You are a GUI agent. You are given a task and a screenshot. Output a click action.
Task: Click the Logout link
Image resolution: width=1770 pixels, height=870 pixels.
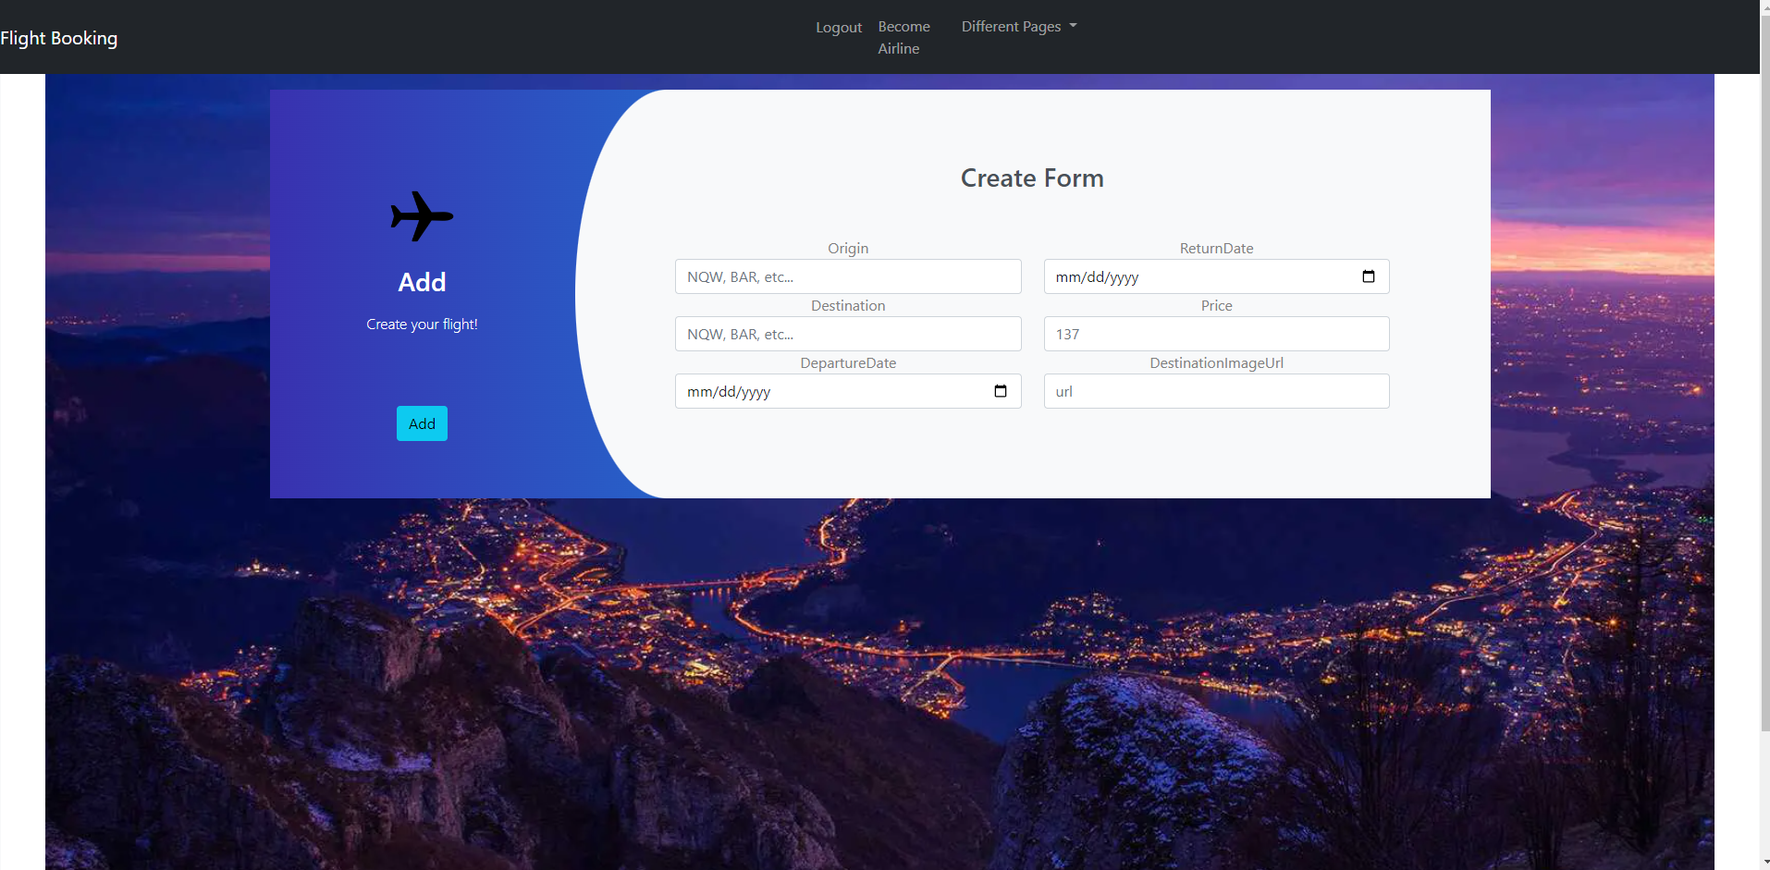pyautogui.click(x=838, y=27)
